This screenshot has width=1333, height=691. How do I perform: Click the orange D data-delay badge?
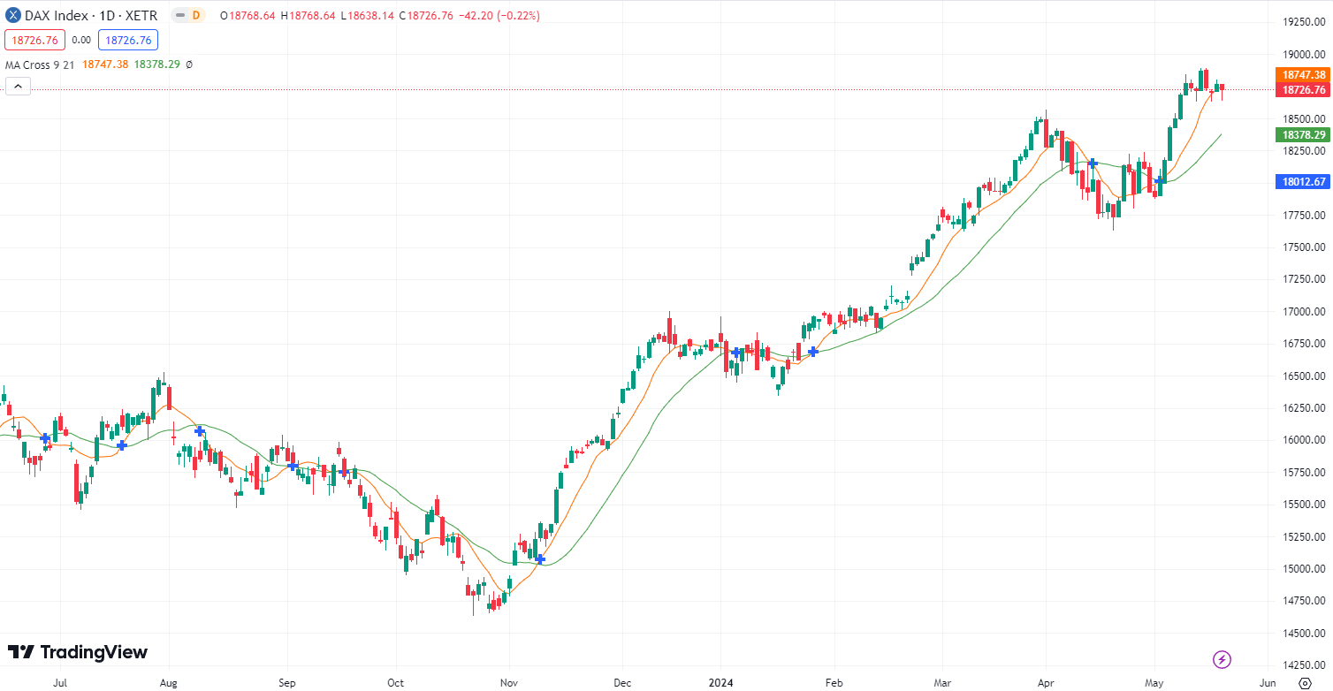click(196, 15)
